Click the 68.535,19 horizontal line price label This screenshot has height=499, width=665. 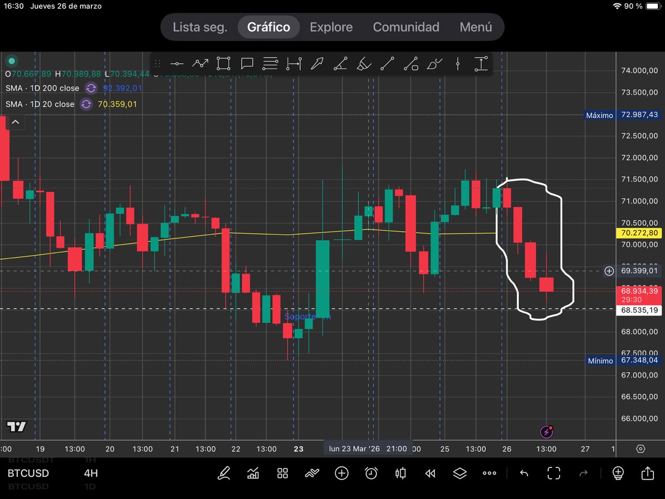[x=640, y=309]
